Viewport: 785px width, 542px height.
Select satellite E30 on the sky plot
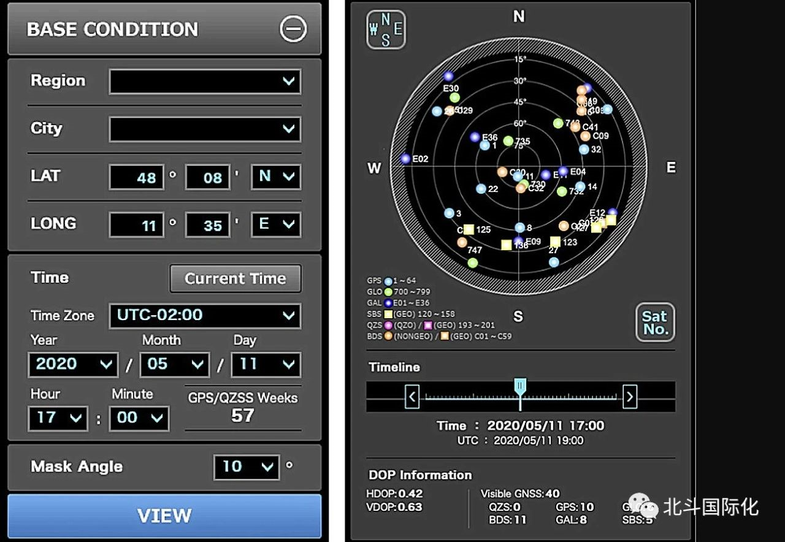(448, 77)
